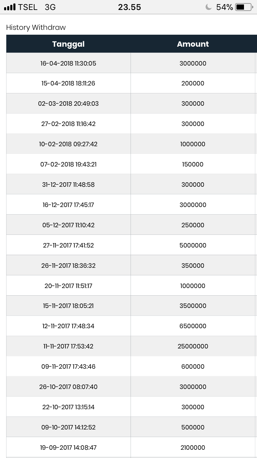Select the 11-11-2017 17:53:42 date cell
This screenshot has width=257, height=458.
68,346
